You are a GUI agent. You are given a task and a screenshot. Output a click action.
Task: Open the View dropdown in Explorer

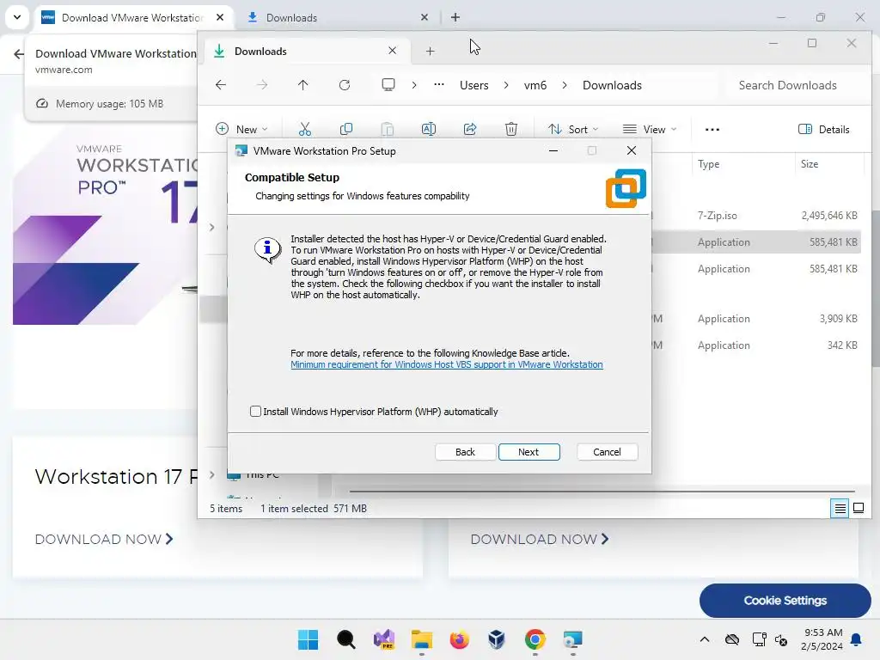coord(650,130)
